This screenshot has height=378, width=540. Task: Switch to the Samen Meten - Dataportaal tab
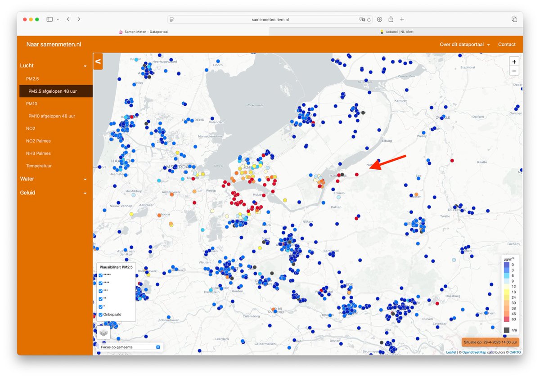coord(143,31)
